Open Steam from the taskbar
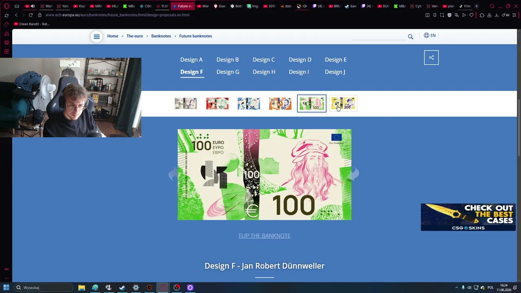This screenshot has height=293, width=521. click(122, 288)
